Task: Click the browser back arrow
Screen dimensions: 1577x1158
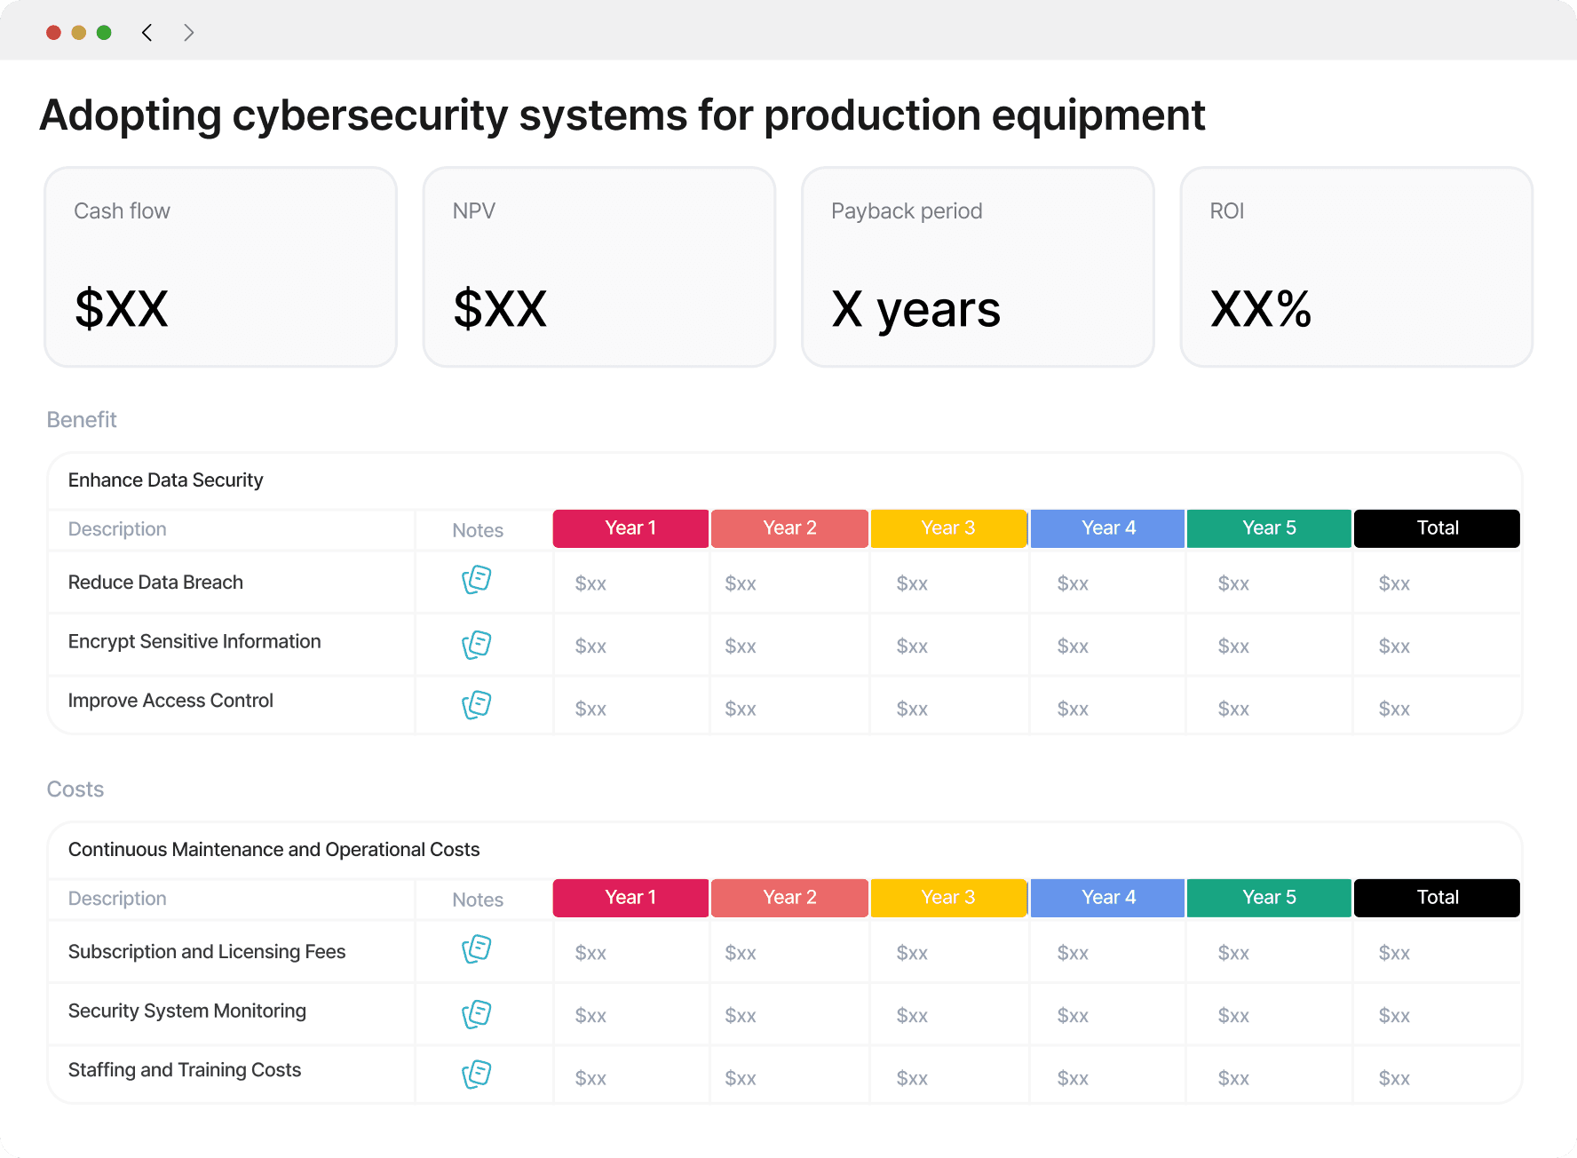Action: point(147,33)
